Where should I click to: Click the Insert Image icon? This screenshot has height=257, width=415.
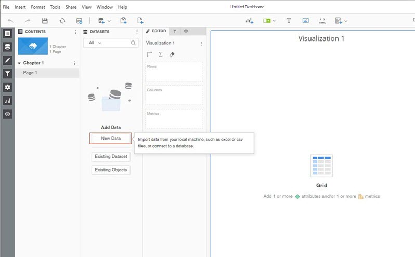tap(305, 21)
